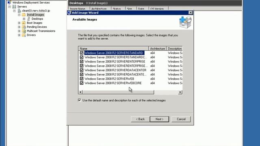Screen dimensions: 260x146
Task: Click the Architecture column header in Desktops pane
Action: click(100, 9)
